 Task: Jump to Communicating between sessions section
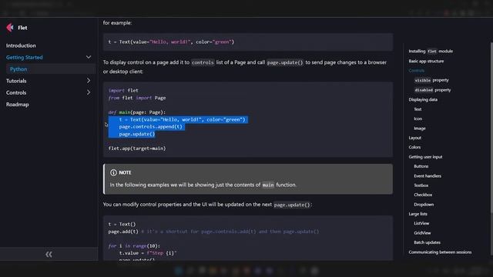pos(440,252)
